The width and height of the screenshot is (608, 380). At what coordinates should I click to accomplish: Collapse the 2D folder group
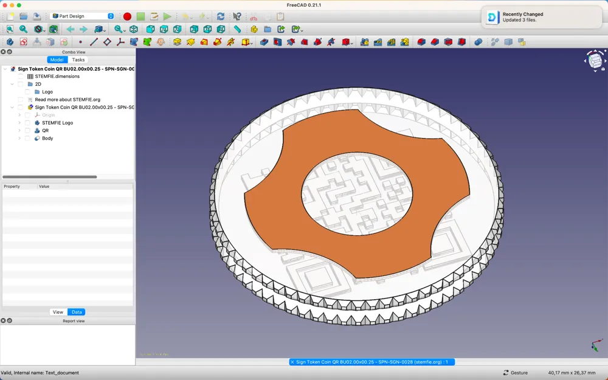coord(12,85)
